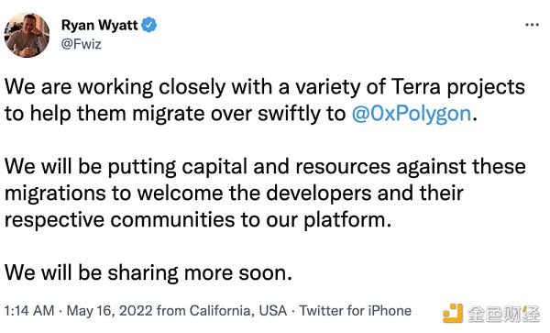
Task: Select the 'We will be sharing more soon.' line
Action: point(148,272)
